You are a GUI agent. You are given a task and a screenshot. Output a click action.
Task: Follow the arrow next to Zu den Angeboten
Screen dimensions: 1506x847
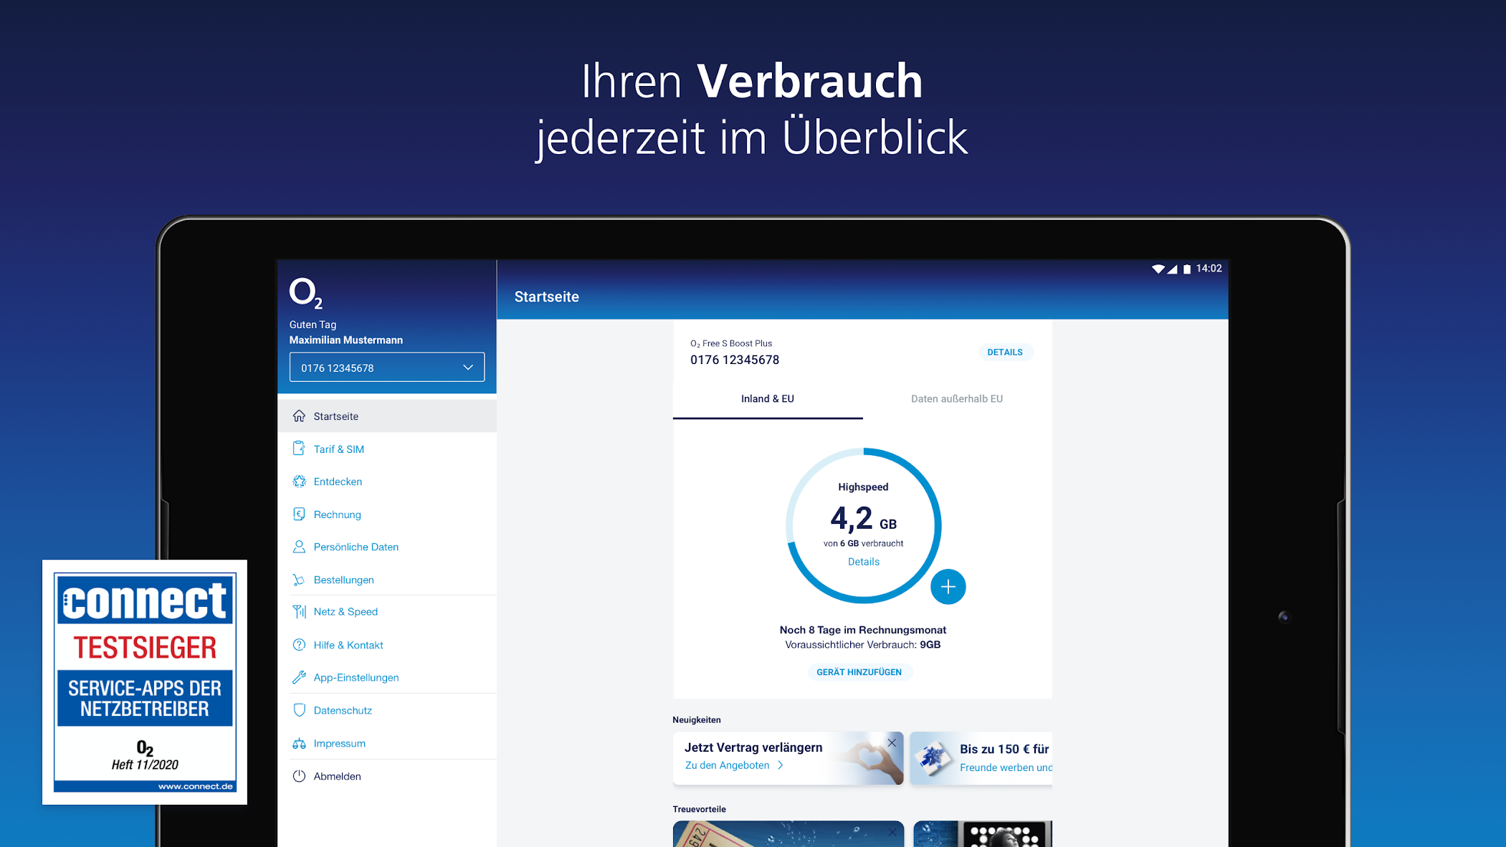(x=781, y=765)
